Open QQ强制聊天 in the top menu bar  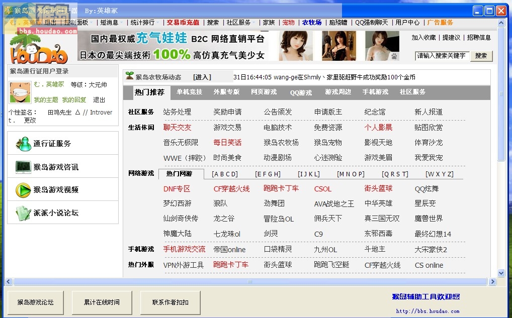[371, 23]
